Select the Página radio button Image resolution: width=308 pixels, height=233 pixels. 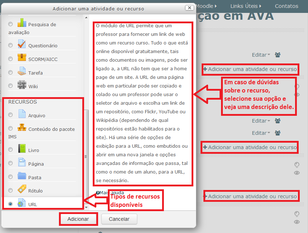point(10,163)
